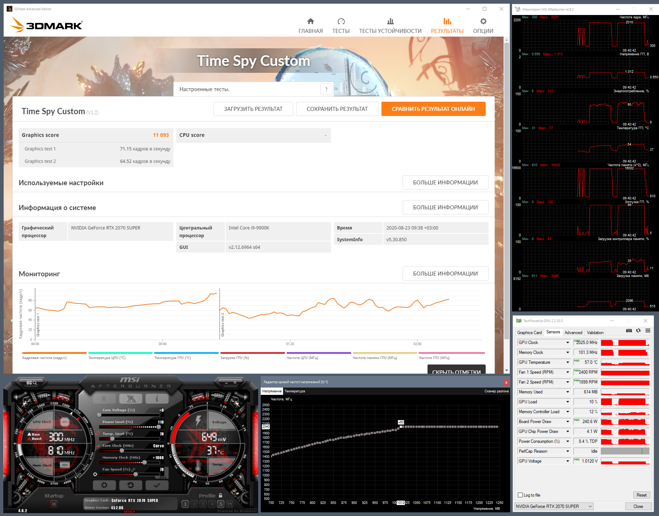Viewport: 659px width, 516px height.
Task: Click СКРЫТЬ ОТМЕТКИ button under the chart
Action: point(456,370)
